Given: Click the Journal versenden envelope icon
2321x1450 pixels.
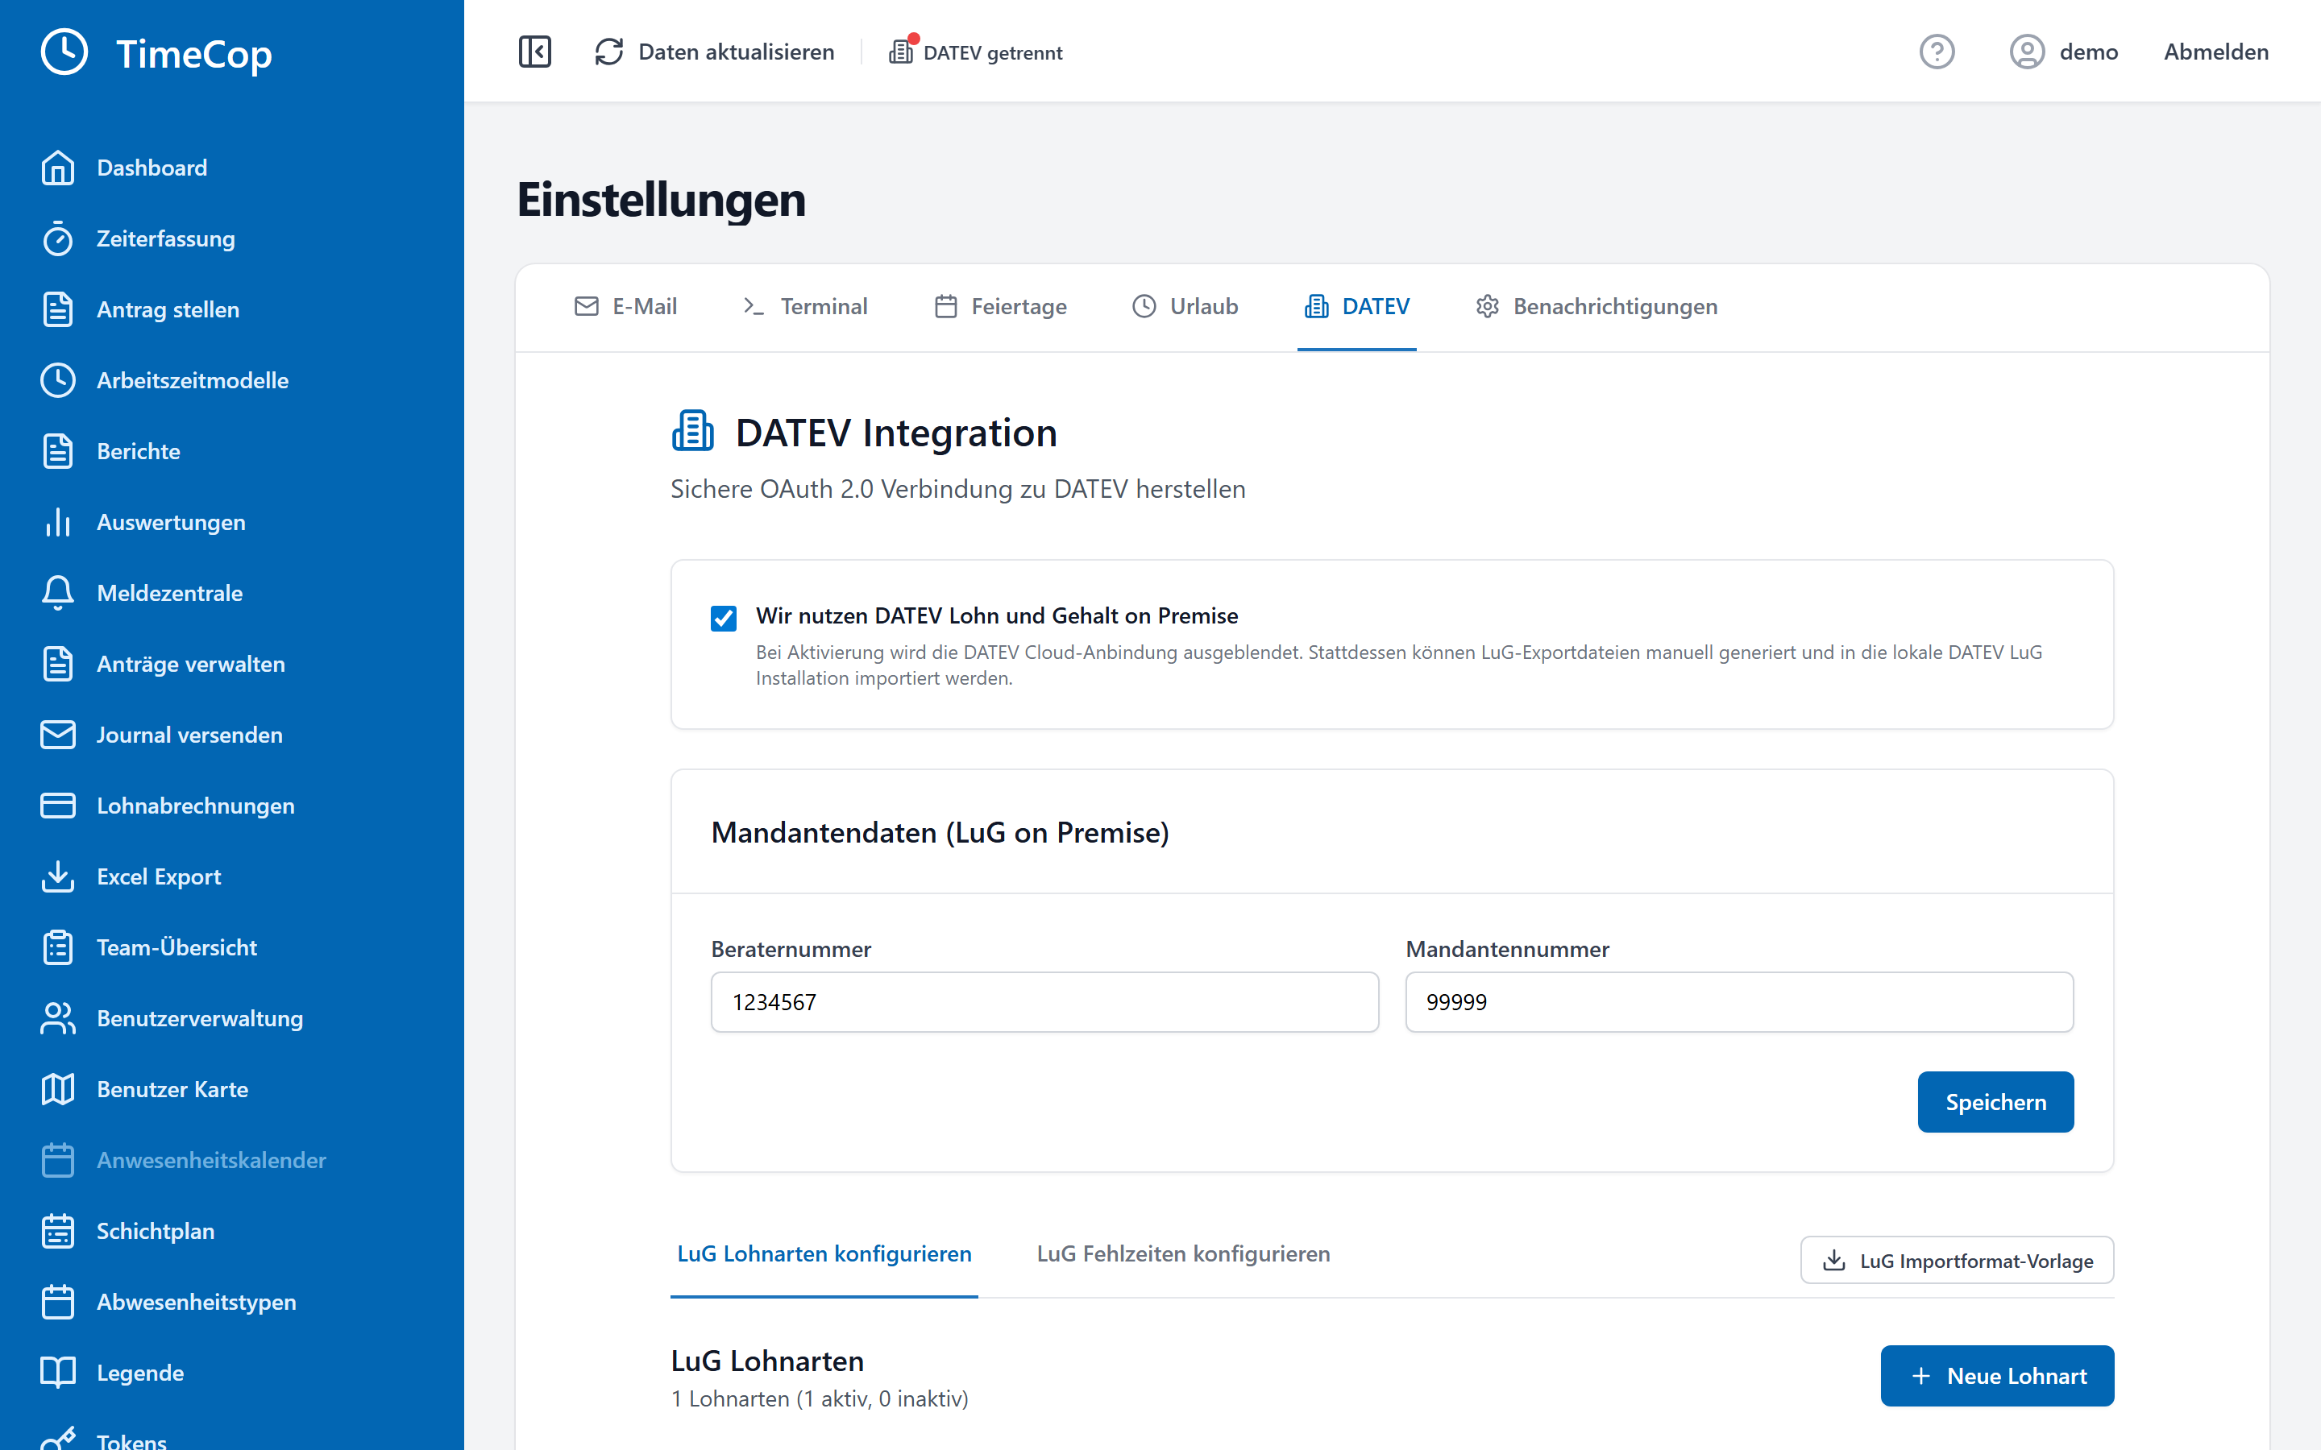Looking at the screenshot, I should (x=57, y=735).
